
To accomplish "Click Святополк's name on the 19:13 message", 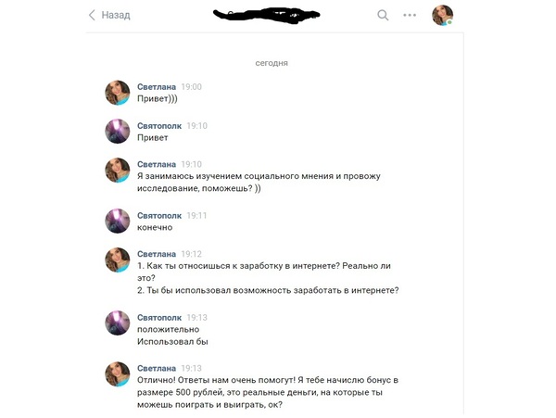I will (x=159, y=317).
